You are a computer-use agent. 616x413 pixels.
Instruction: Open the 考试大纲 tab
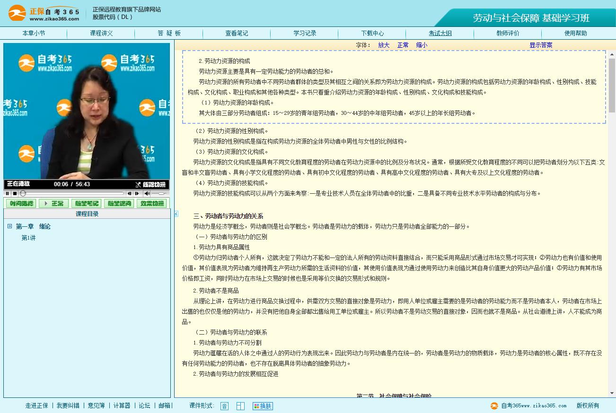[x=440, y=33]
